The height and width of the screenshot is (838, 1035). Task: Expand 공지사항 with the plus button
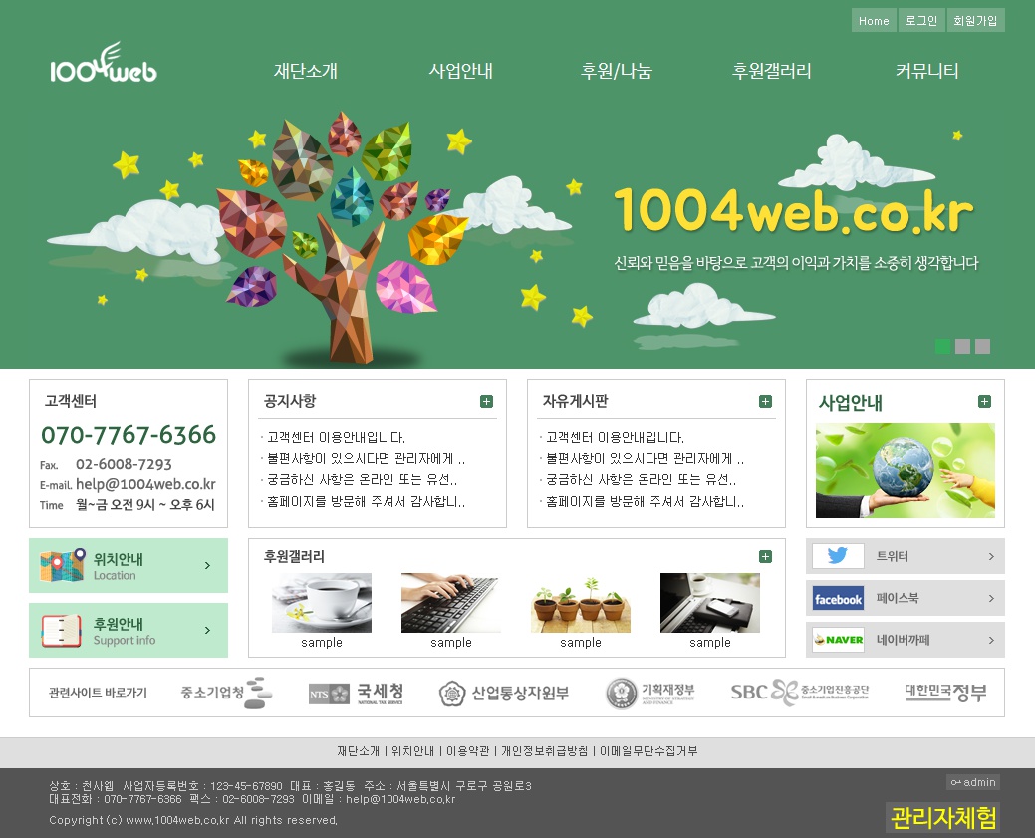pos(486,402)
